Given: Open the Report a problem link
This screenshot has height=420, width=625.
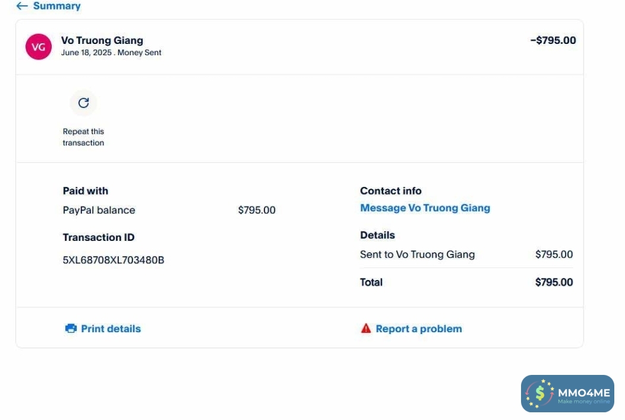Looking at the screenshot, I should 418,329.
